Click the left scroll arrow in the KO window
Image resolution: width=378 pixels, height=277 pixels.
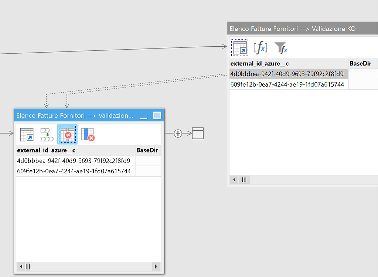point(234,180)
